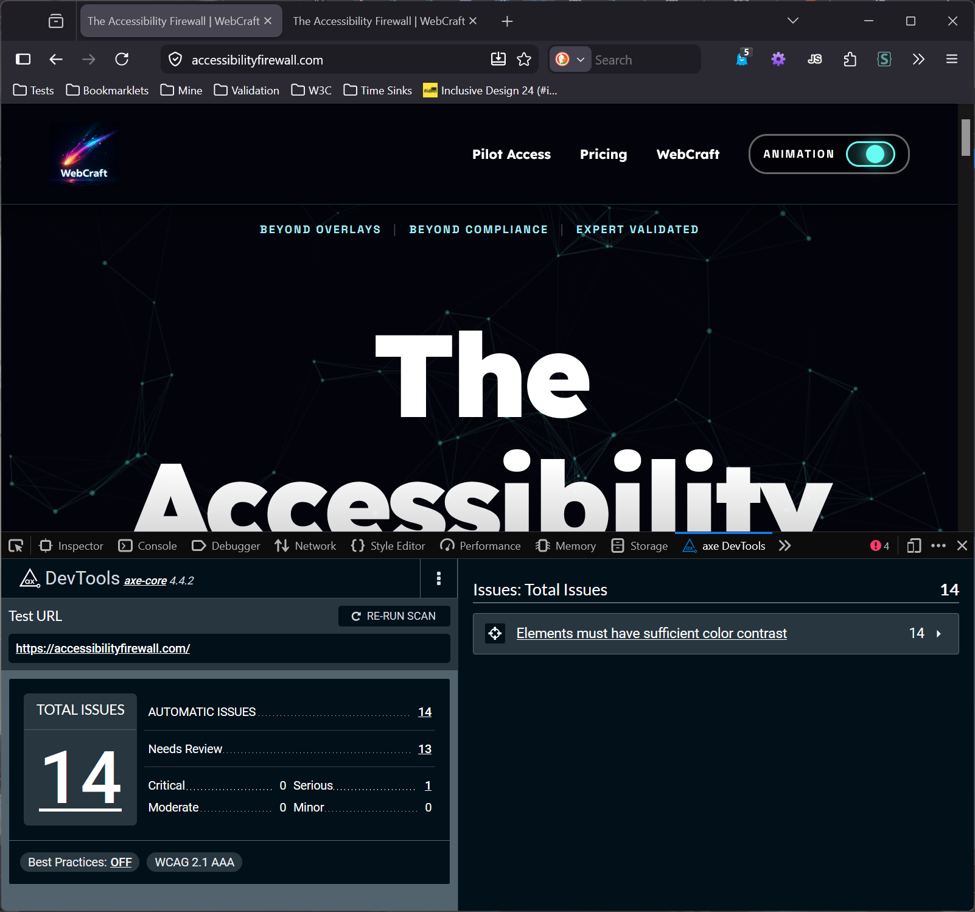This screenshot has height=912, width=975.
Task: Toggle the Animation switch
Action: tap(870, 154)
